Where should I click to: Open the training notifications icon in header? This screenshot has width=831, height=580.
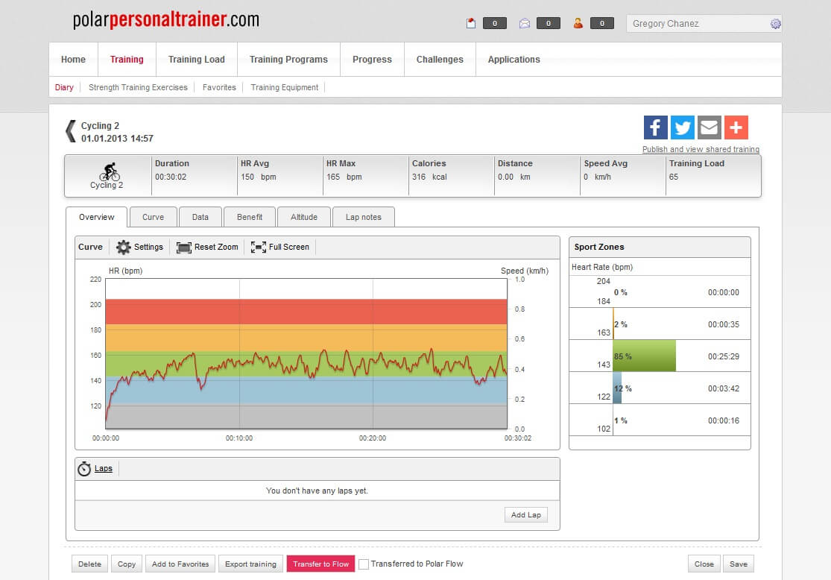(x=470, y=23)
